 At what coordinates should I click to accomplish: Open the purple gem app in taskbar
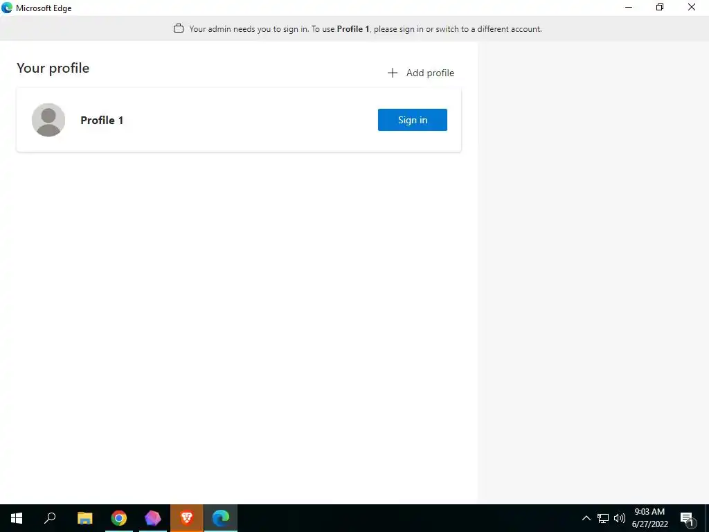pyautogui.click(x=153, y=518)
